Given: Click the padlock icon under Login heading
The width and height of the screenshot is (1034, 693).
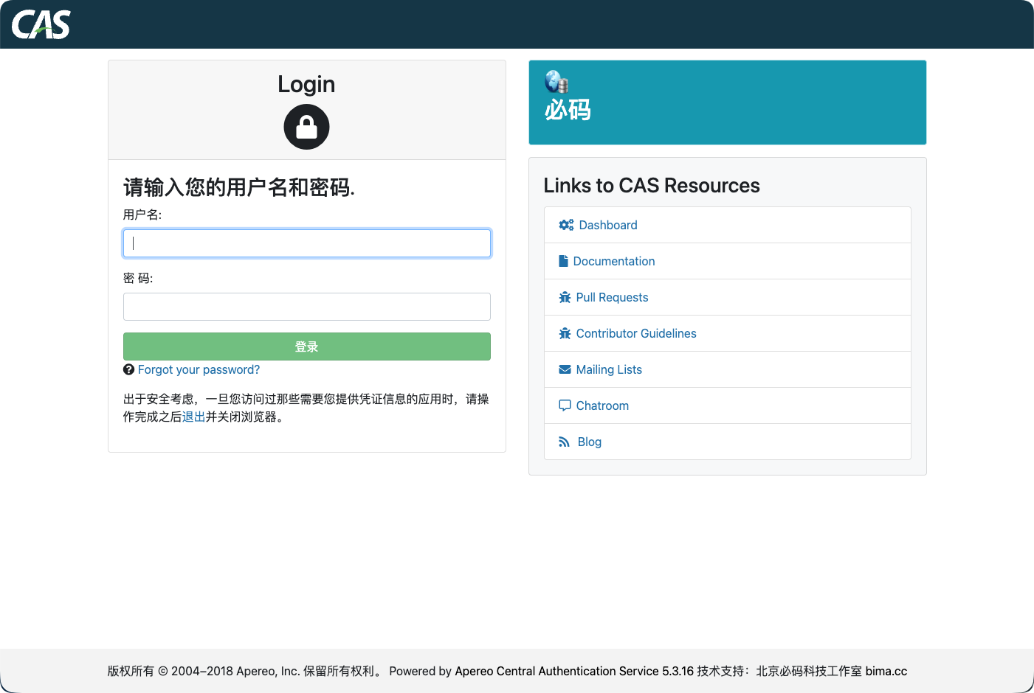Looking at the screenshot, I should 306,127.
